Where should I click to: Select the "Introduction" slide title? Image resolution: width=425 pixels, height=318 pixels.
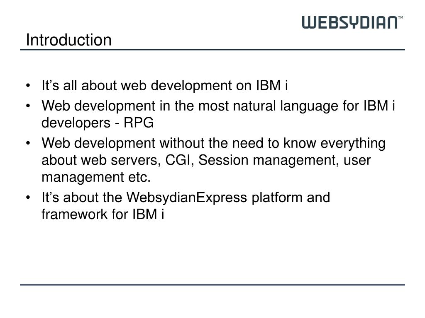point(68,40)
